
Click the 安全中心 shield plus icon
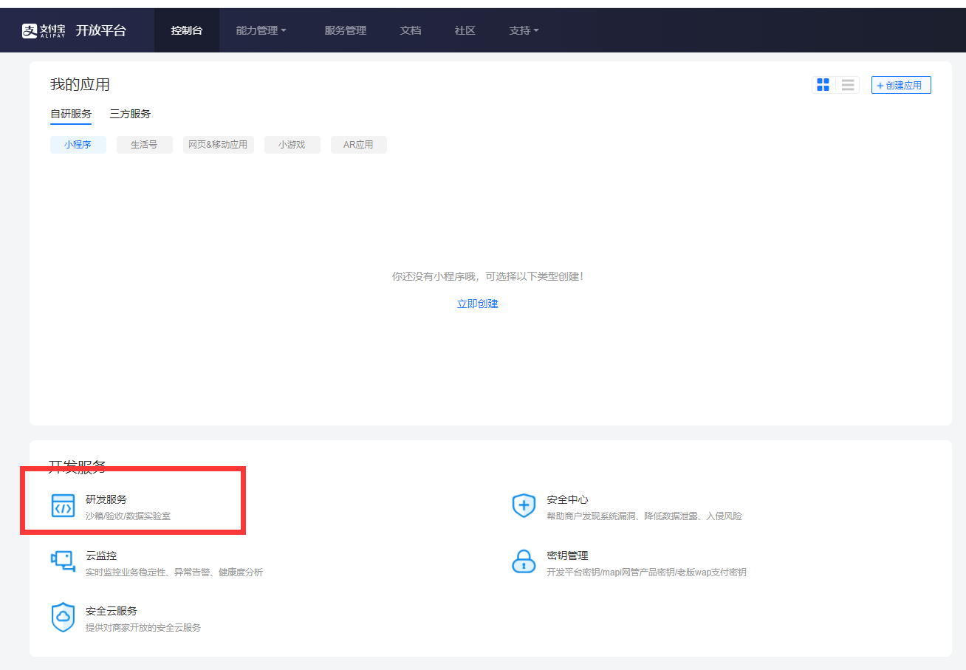(x=524, y=506)
